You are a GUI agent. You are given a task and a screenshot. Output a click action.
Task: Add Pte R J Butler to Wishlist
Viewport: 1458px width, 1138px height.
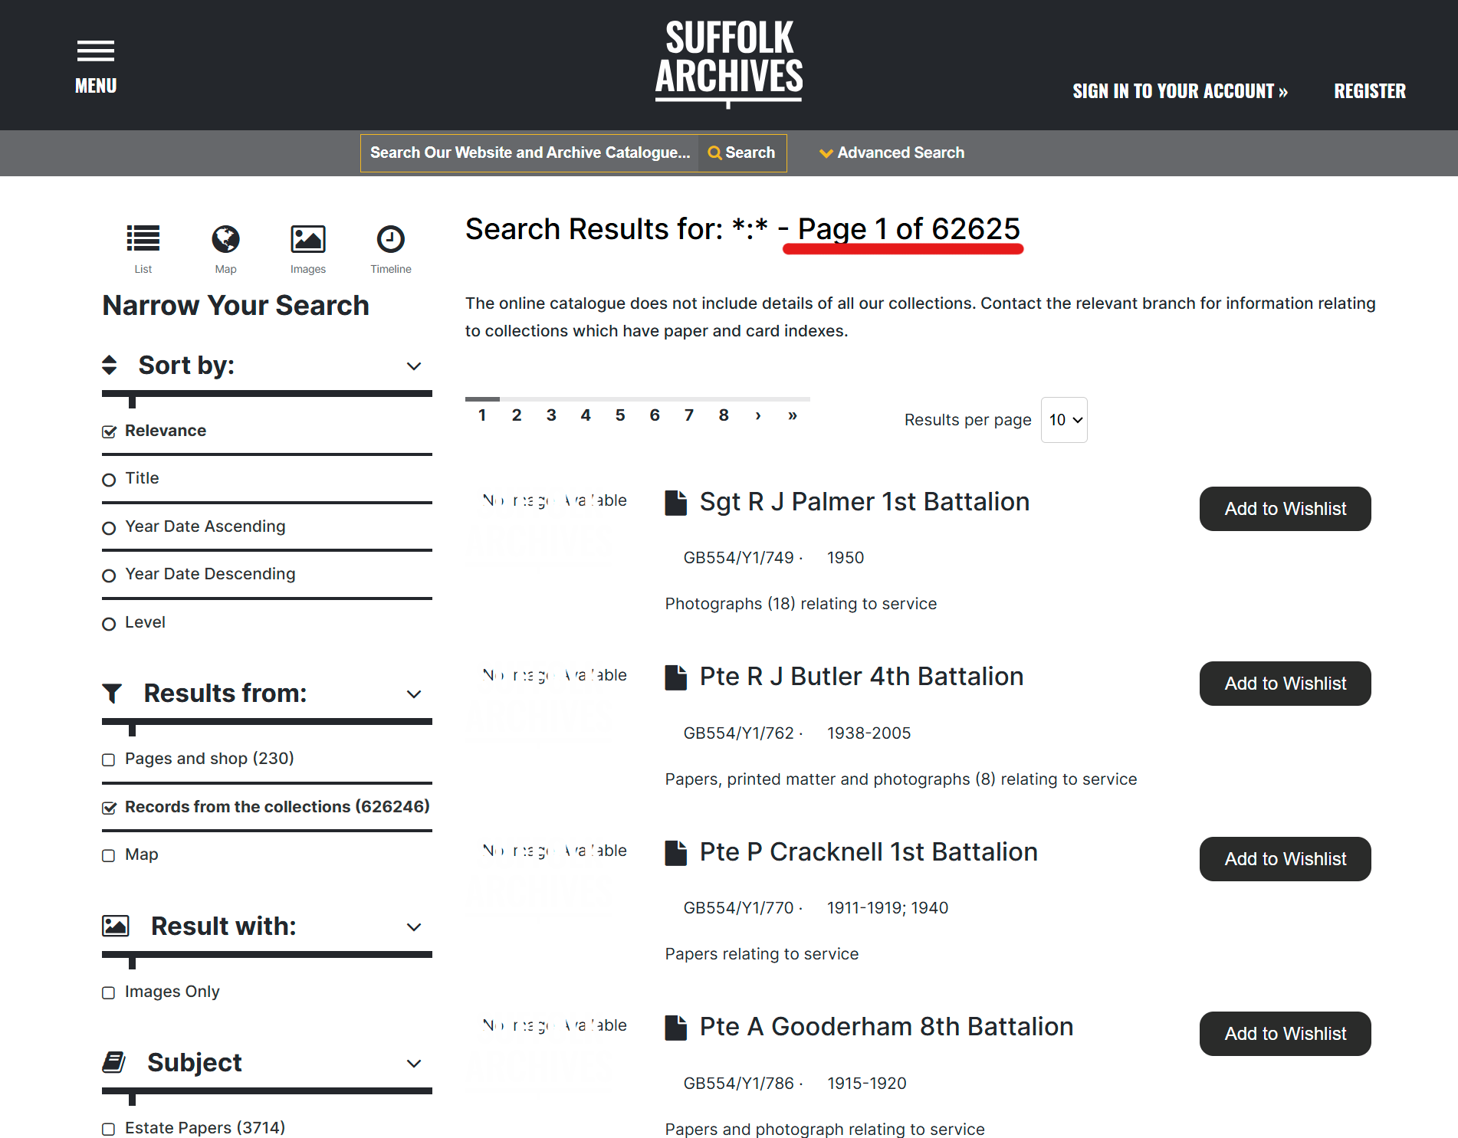(1284, 684)
